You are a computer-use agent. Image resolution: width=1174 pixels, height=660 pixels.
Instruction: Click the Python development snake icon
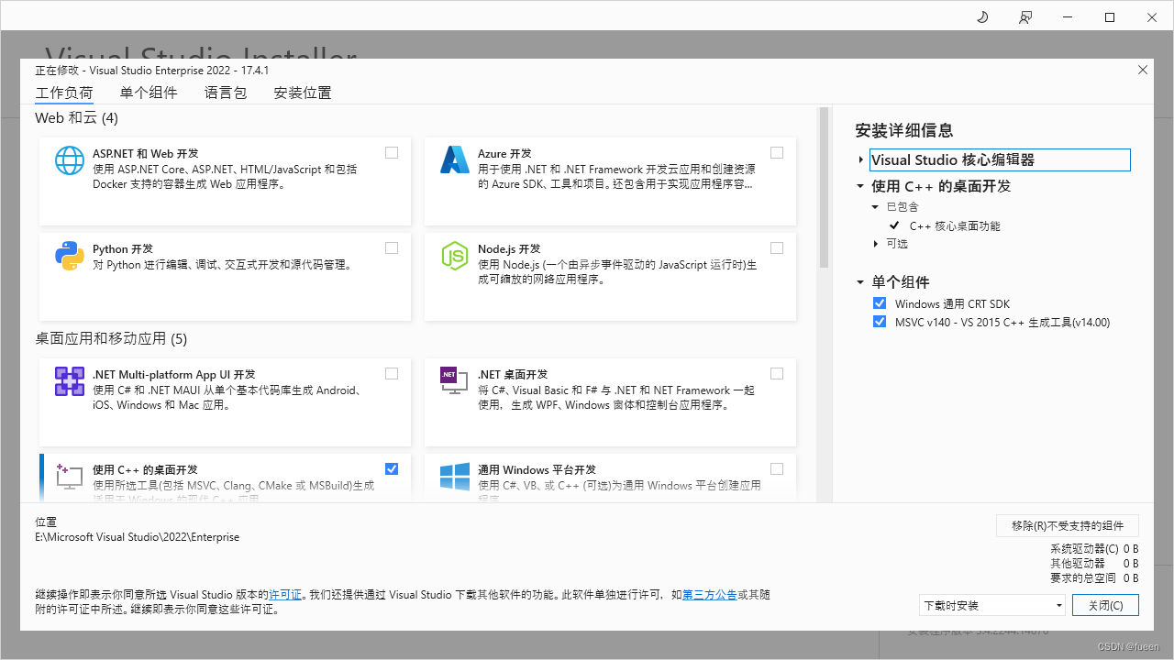tap(70, 256)
